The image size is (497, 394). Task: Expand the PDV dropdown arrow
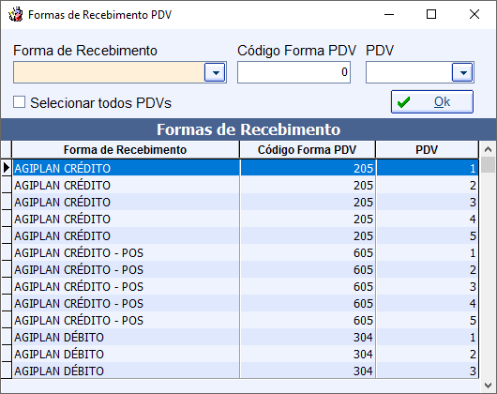pos(462,72)
